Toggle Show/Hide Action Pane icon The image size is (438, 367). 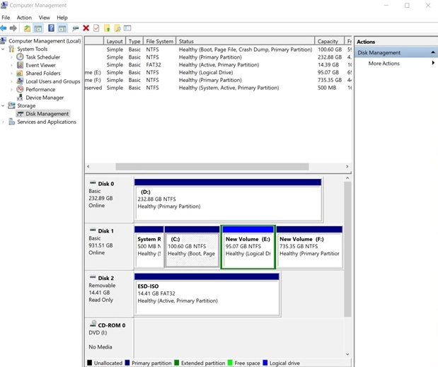62,28
